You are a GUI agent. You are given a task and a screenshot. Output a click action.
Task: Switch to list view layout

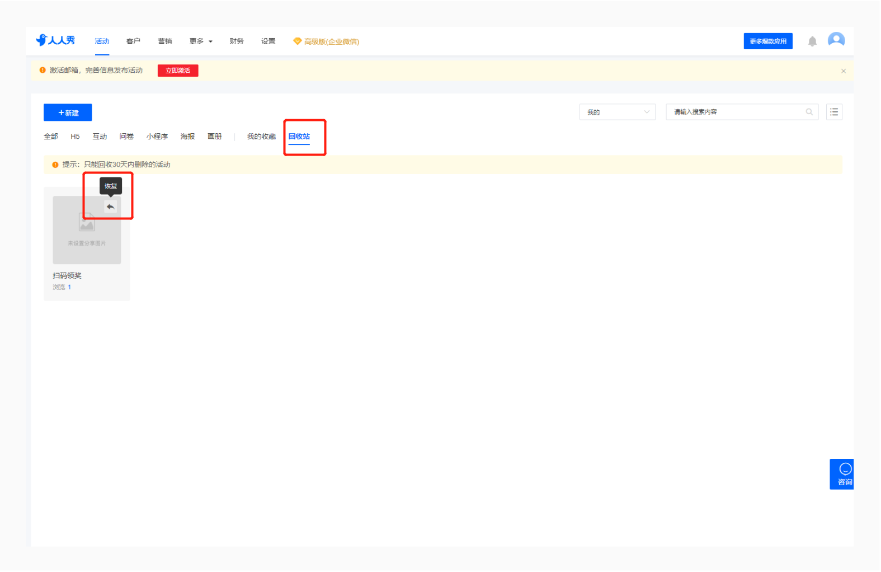(x=834, y=112)
